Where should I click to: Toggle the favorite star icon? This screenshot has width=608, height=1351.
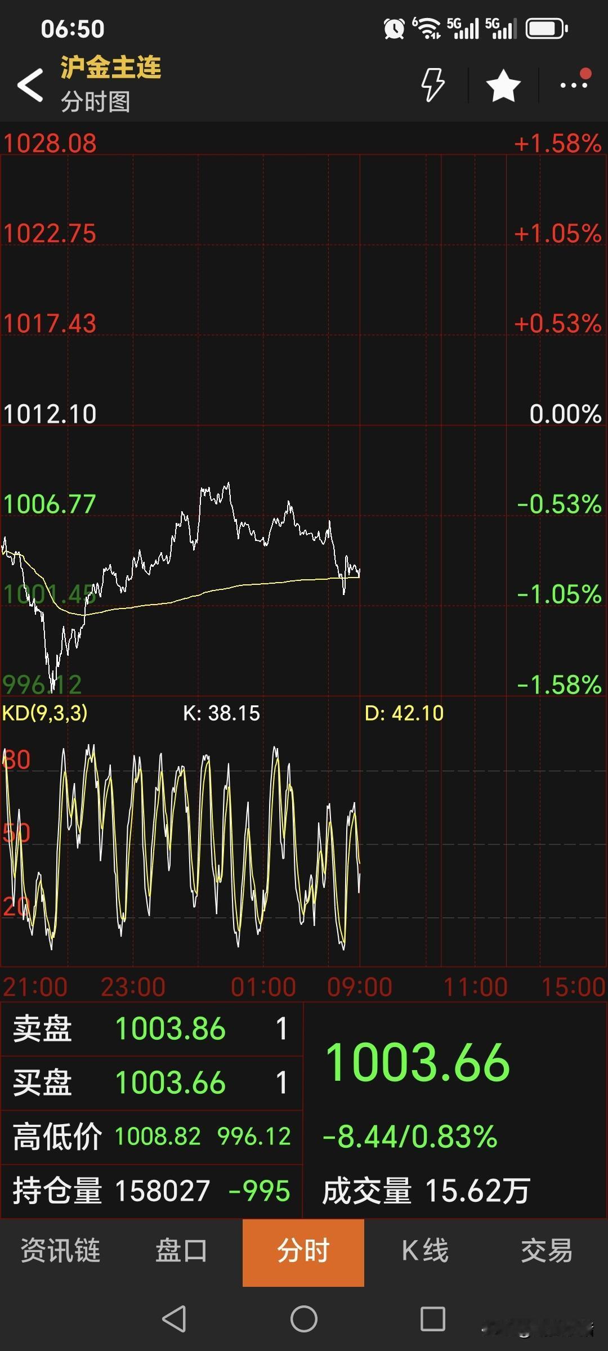coord(503,86)
